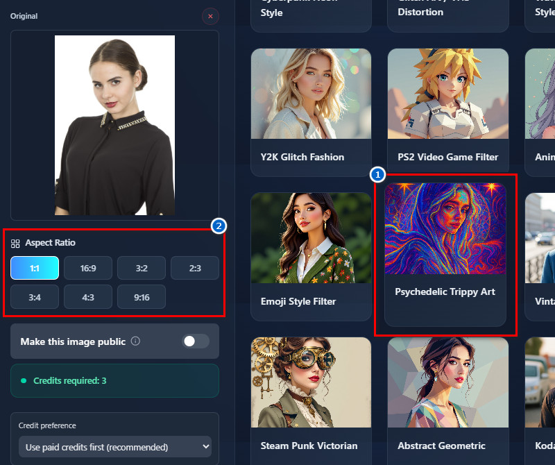Click the PS2 Video Game Filter label

(447, 157)
